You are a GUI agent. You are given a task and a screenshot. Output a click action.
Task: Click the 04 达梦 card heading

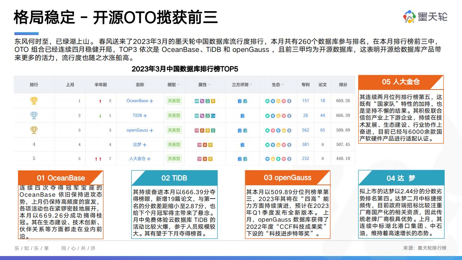pyautogui.click(x=401, y=178)
